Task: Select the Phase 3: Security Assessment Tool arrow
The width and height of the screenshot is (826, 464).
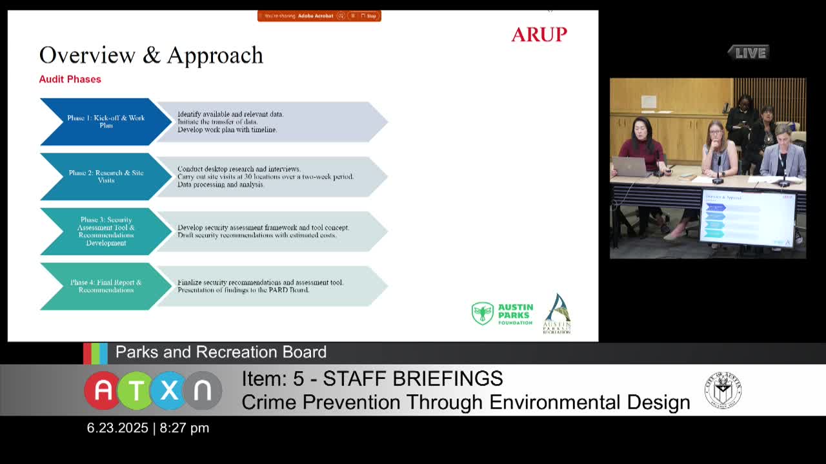Action: [106, 231]
